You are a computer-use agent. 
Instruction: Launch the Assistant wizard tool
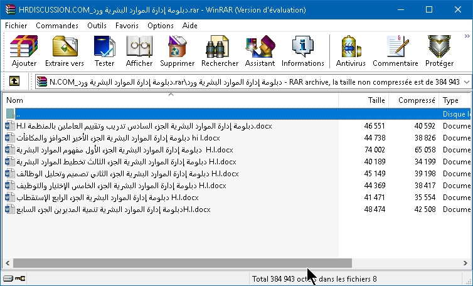point(260,51)
